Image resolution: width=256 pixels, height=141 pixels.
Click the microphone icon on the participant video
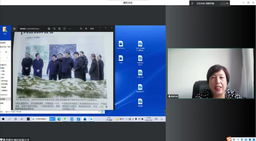pyautogui.click(x=169, y=96)
